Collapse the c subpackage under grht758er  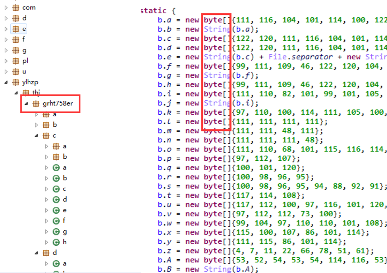(36, 135)
